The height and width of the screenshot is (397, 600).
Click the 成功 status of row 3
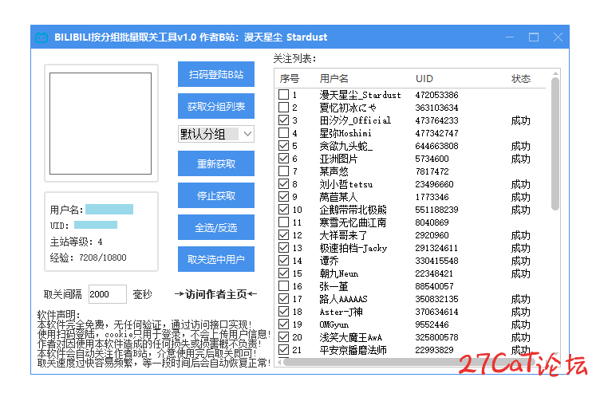[521, 120]
